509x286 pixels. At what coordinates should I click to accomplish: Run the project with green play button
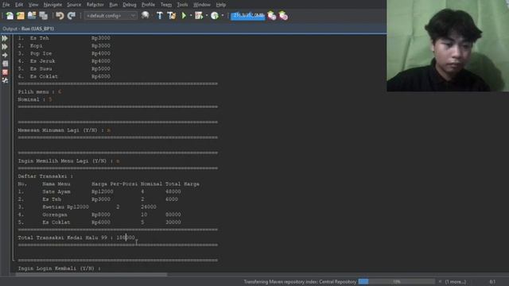coord(184,15)
